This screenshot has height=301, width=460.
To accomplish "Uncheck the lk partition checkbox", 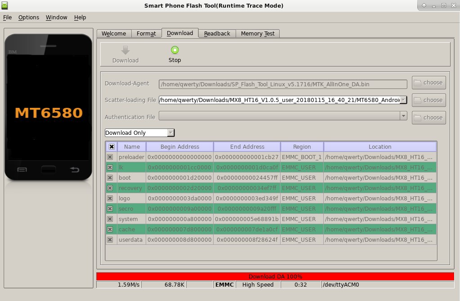I will coord(110,168).
